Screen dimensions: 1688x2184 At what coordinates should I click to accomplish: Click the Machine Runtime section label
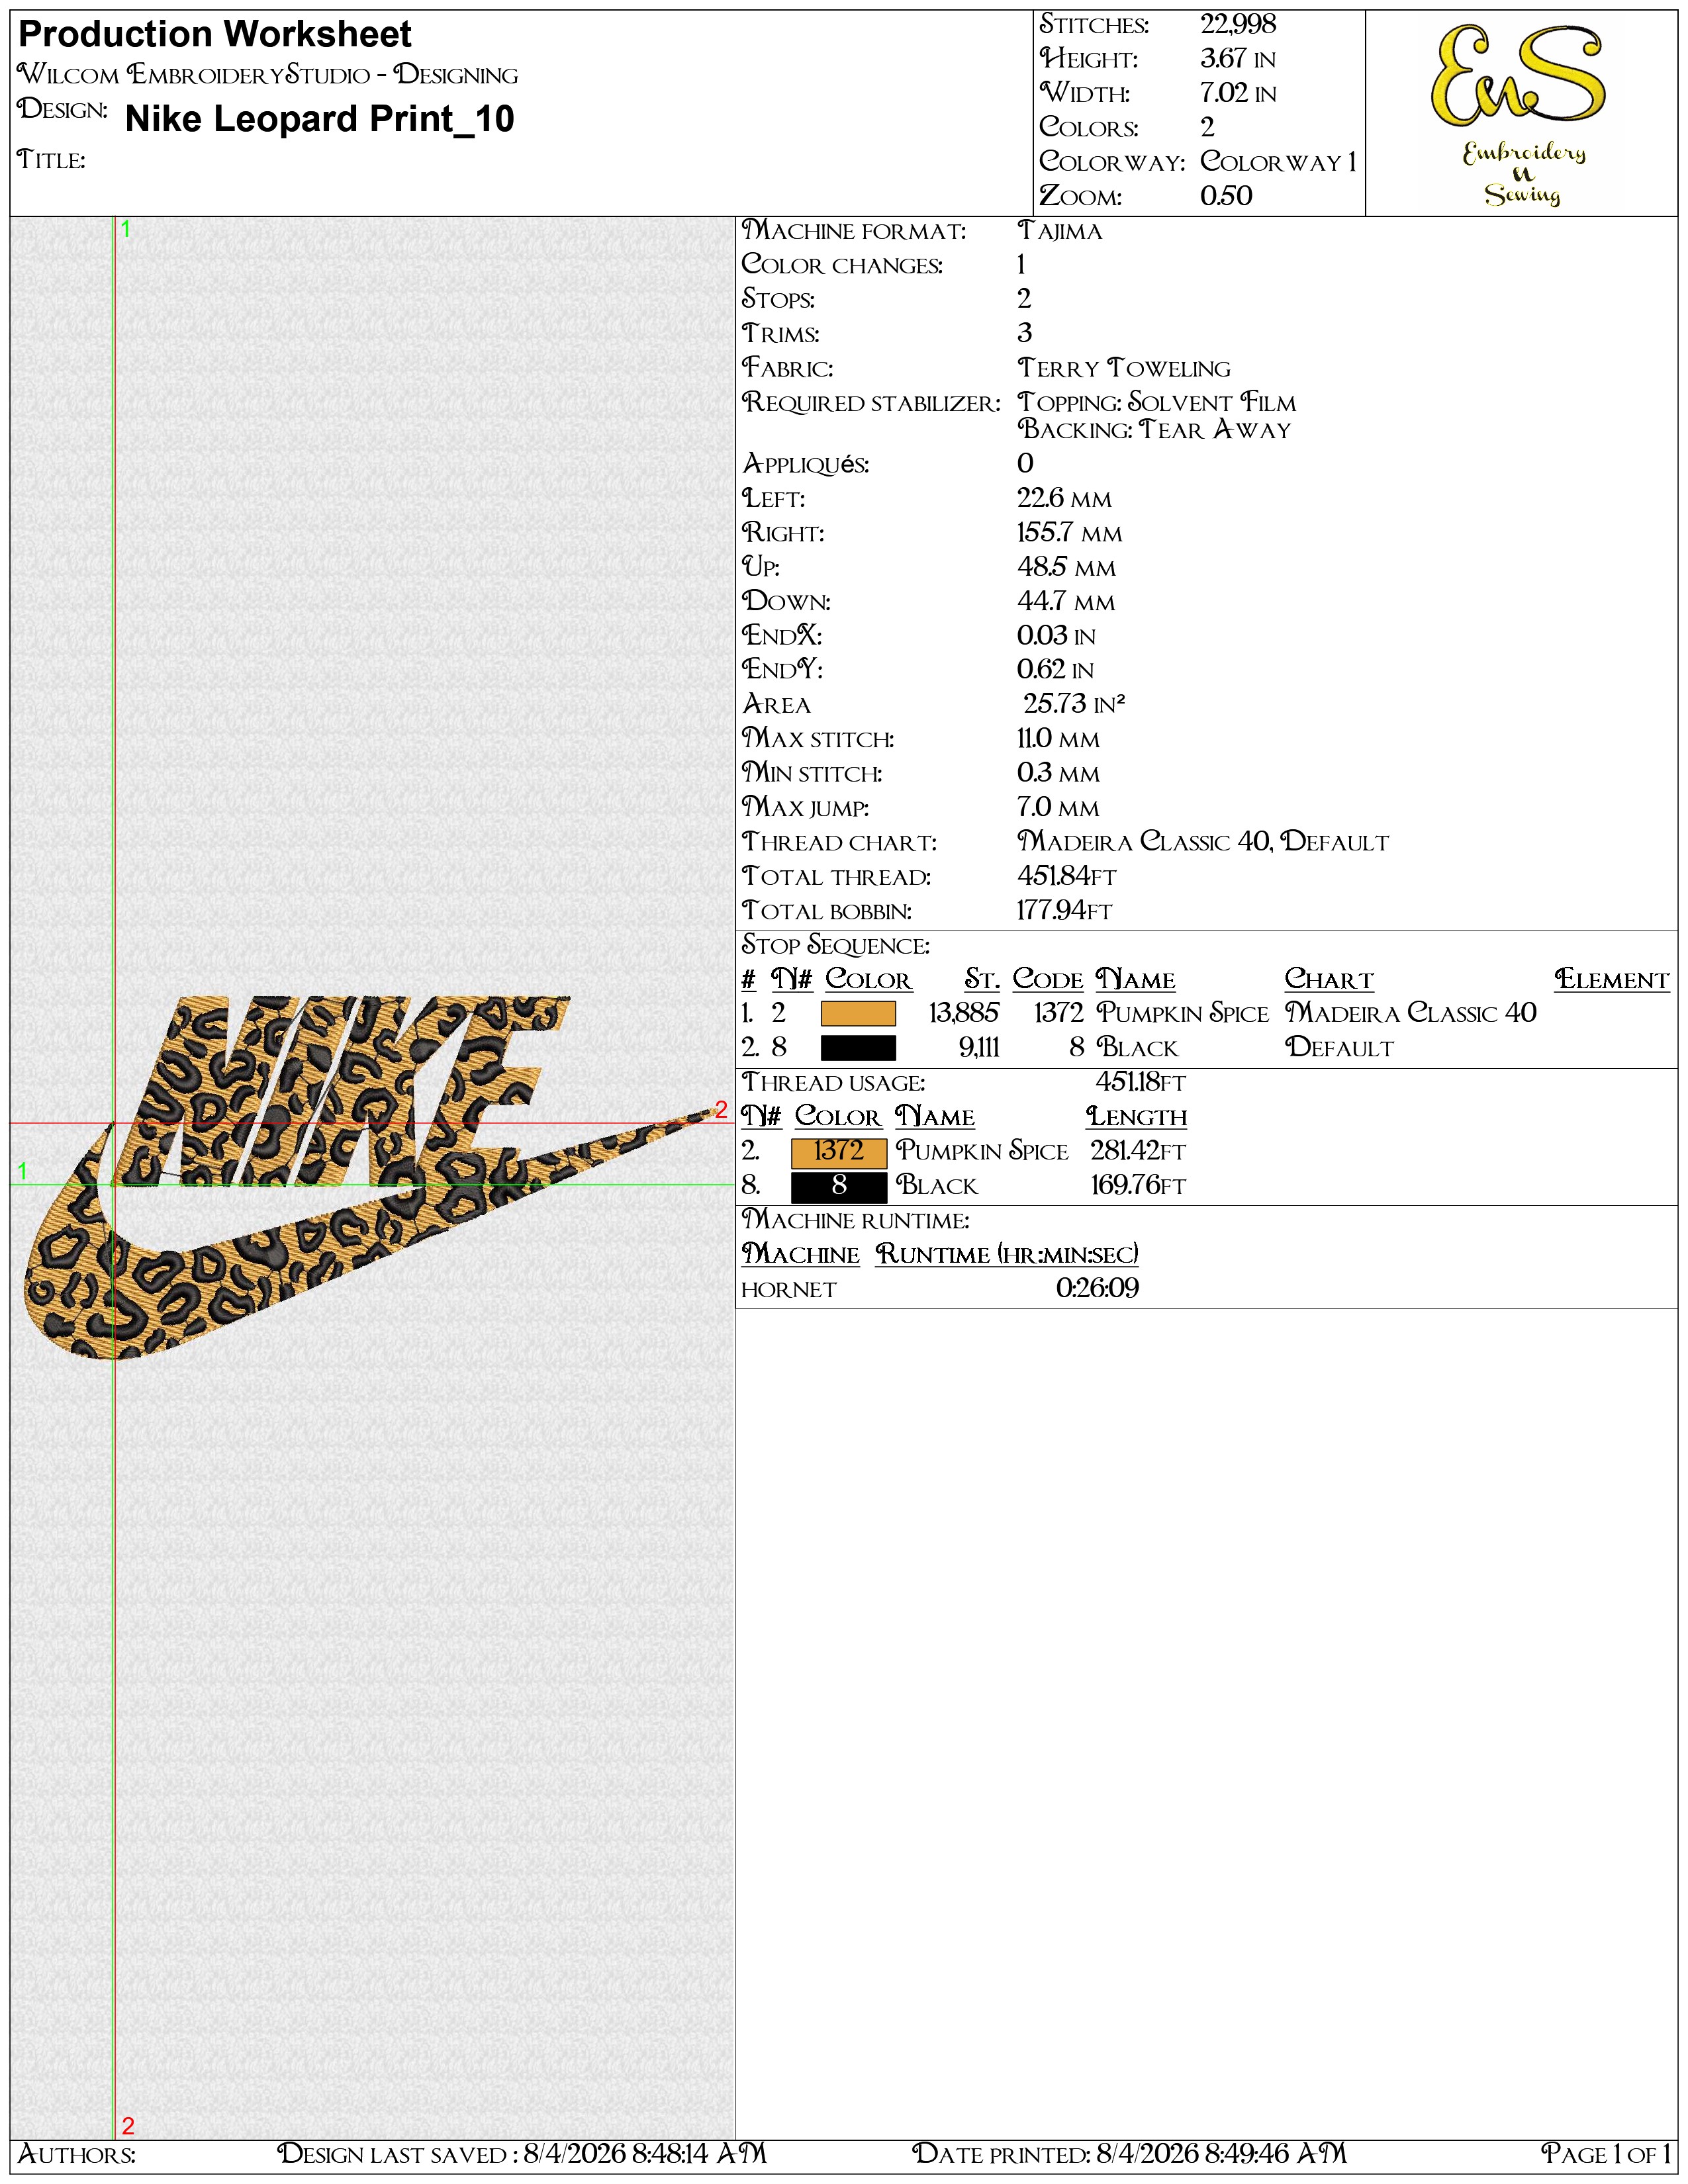click(855, 1221)
